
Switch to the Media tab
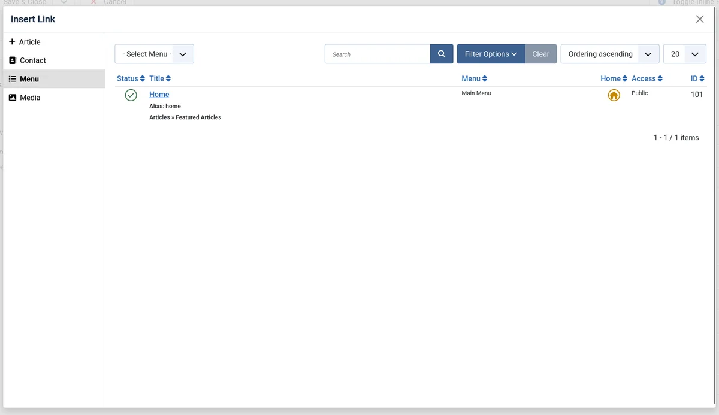point(54,98)
